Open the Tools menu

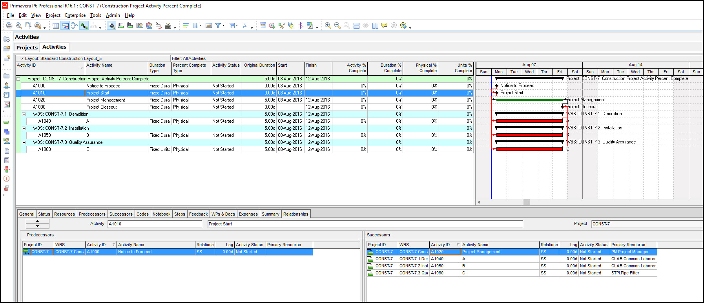pos(96,15)
